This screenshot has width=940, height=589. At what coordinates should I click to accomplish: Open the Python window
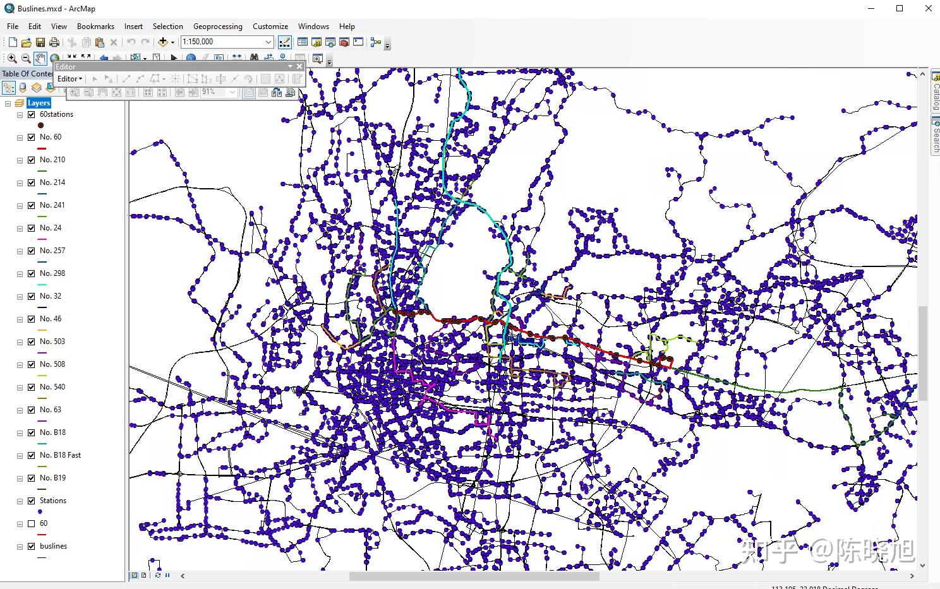358,42
